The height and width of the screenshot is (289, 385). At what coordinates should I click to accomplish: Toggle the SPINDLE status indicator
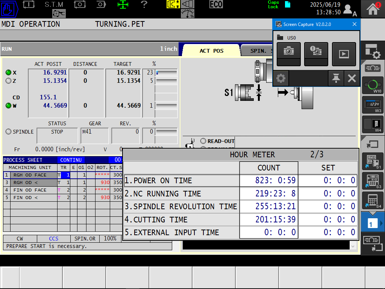click(x=9, y=132)
